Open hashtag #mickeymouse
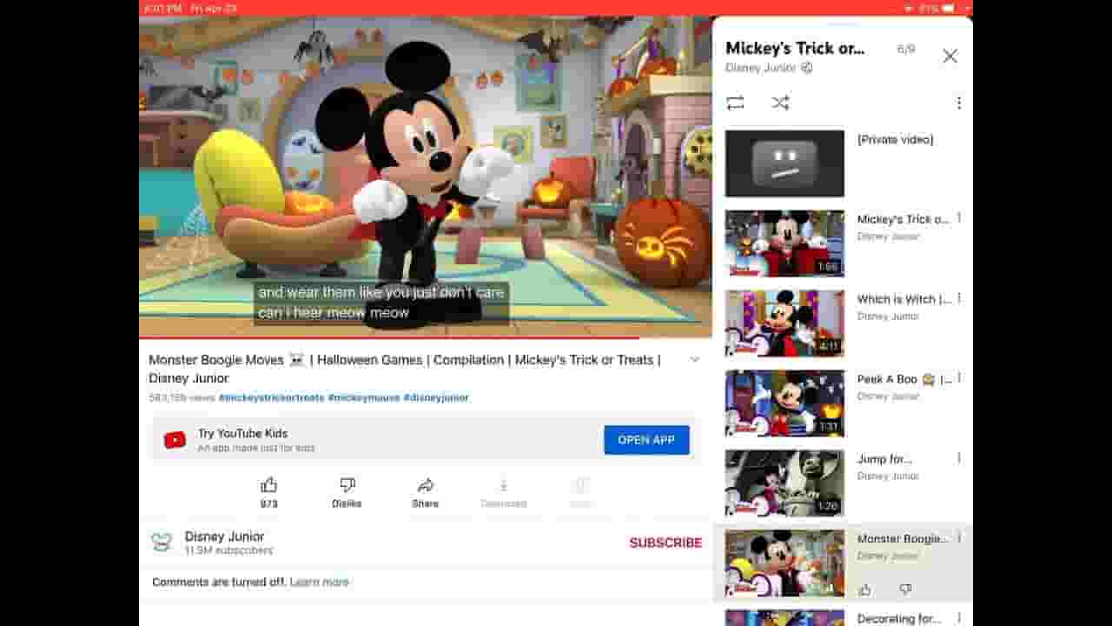The height and width of the screenshot is (626, 1112). point(364,397)
